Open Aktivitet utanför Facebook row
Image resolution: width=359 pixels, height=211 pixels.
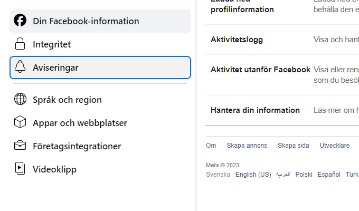[282, 75]
